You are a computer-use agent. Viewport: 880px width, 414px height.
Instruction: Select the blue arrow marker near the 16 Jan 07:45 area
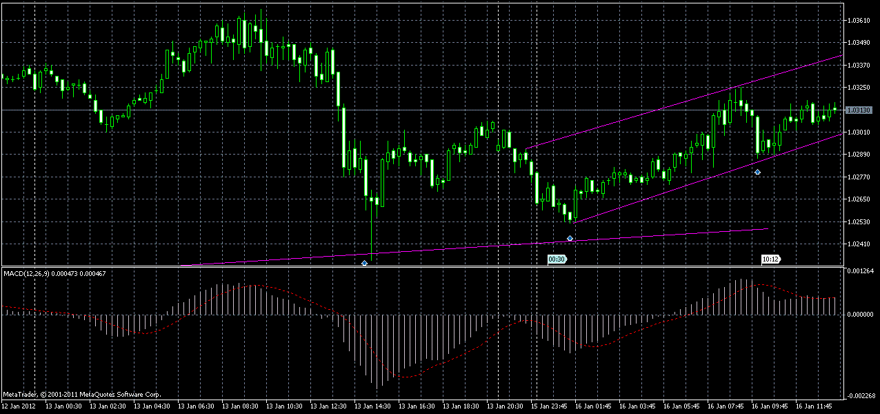pyautogui.click(x=757, y=172)
